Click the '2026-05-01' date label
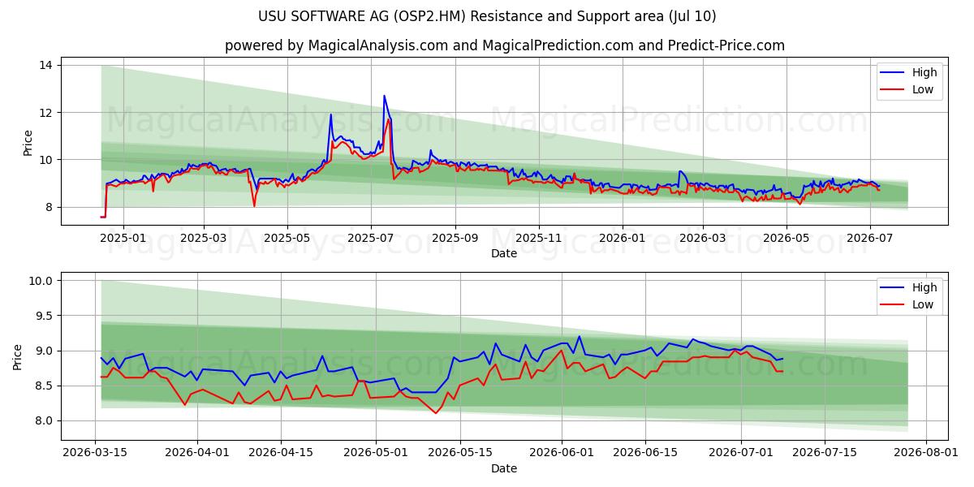The width and height of the screenshot is (974, 487). pyautogui.click(x=377, y=453)
